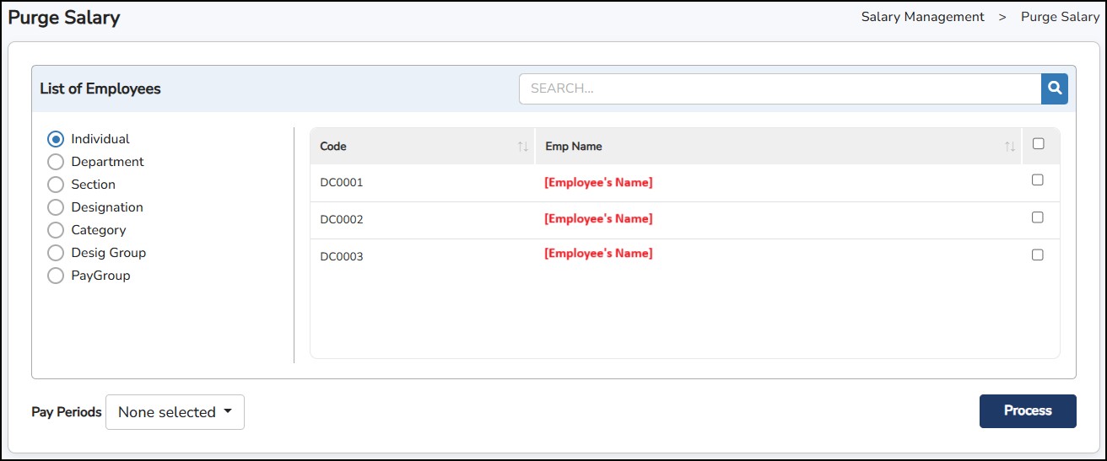
Task: Choose the Department radio option
Action: [56, 162]
